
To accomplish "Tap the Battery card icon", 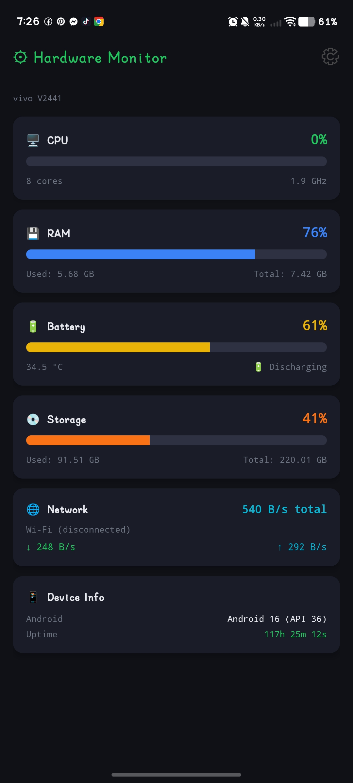I will [x=33, y=326].
